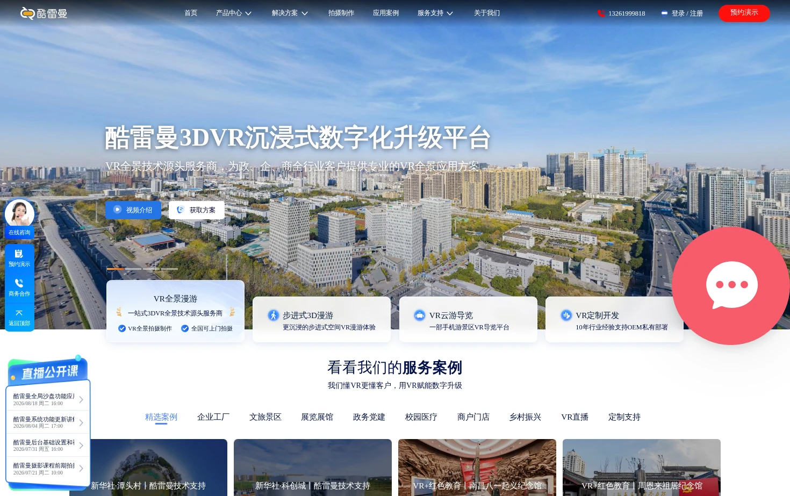
Task: Open 酷雷曼全局沙盘功能 live course arrow
Action: click(x=81, y=399)
